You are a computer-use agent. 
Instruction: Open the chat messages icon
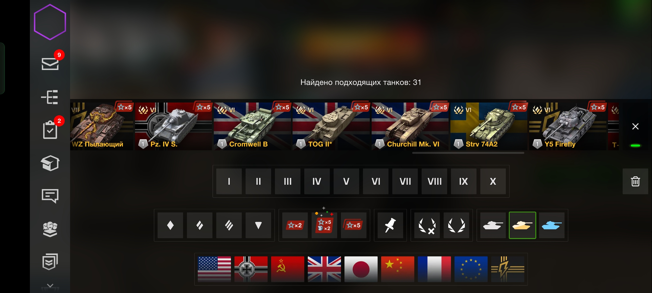click(x=50, y=196)
